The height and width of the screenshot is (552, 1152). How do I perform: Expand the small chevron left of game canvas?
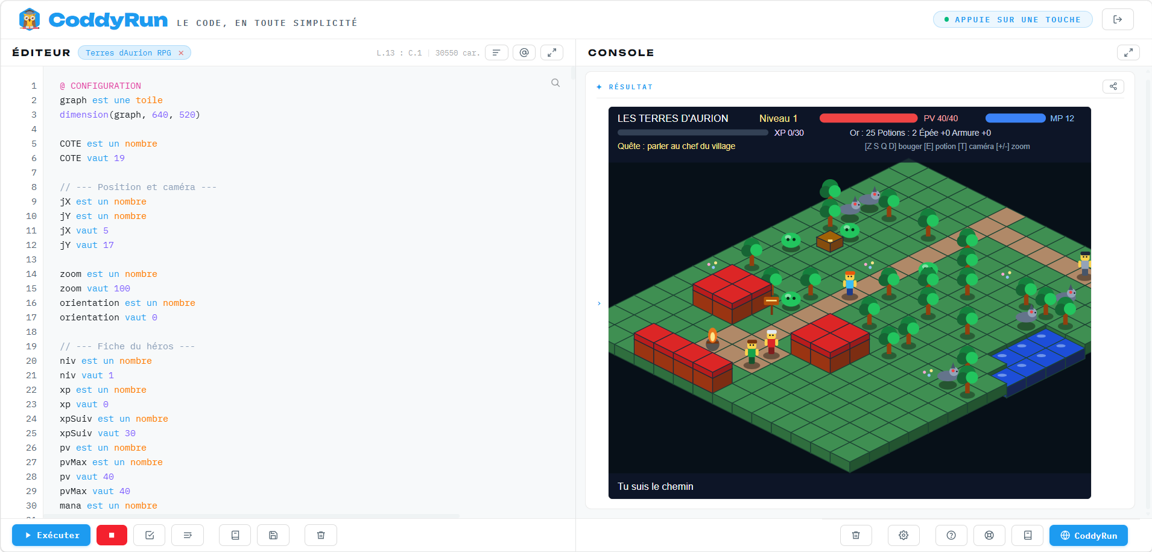tap(599, 303)
